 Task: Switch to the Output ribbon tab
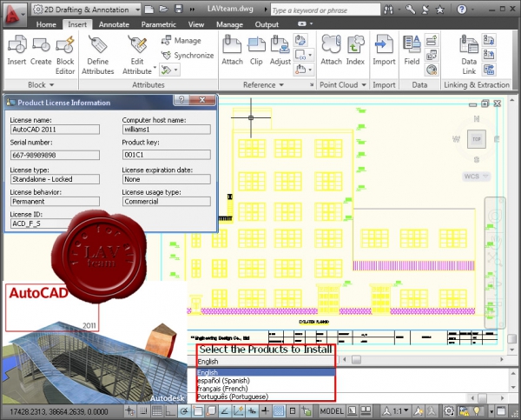pyautogui.click(x=267, y=24)
